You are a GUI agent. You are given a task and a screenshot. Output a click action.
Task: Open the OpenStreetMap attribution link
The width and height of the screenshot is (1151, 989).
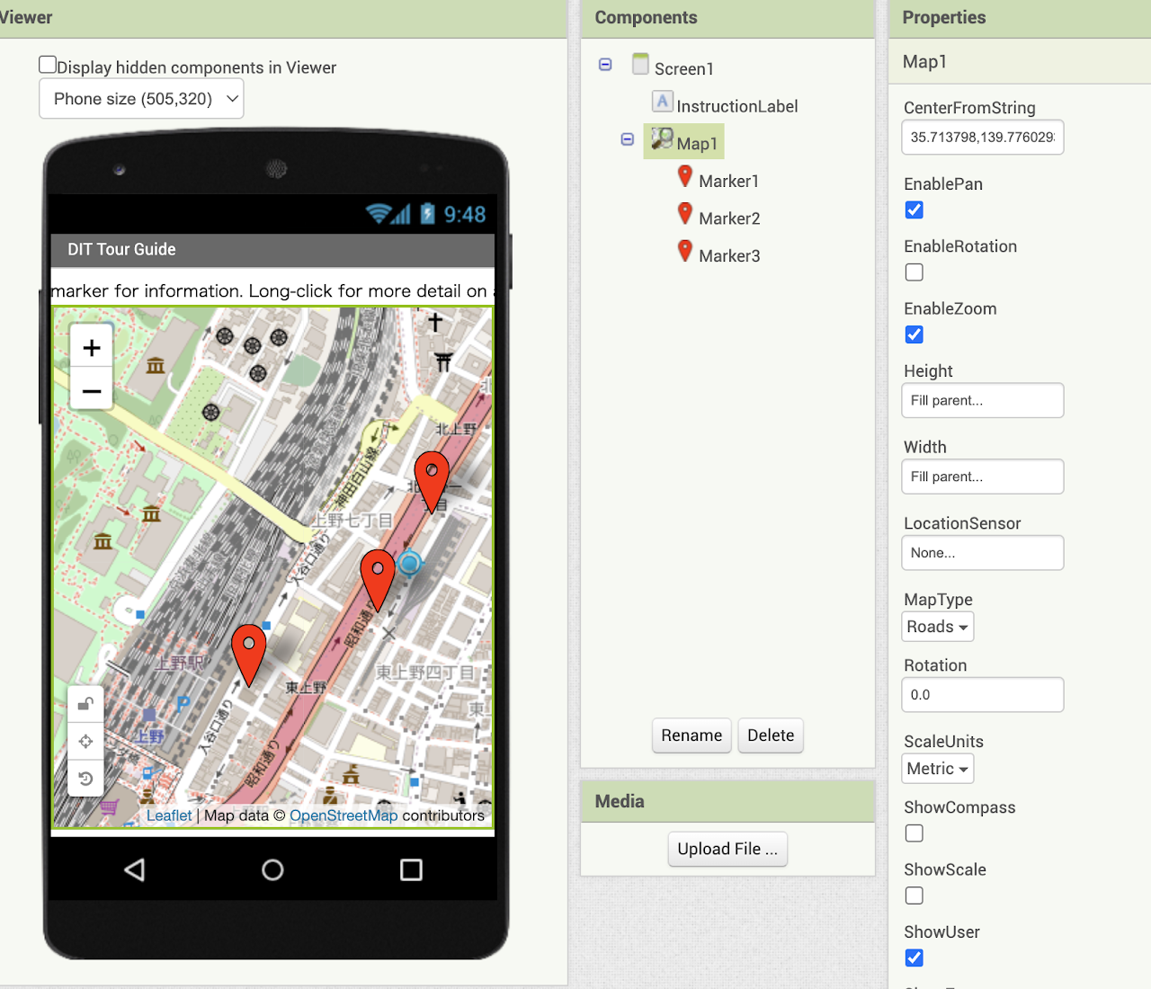tap(343, 815)
